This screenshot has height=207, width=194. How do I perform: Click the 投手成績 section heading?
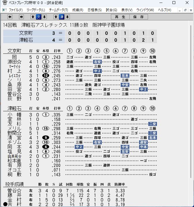click(x=15, y=184)
